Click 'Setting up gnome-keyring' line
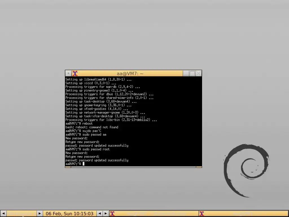This screenshot has height=217, width=289. (98, 105)
